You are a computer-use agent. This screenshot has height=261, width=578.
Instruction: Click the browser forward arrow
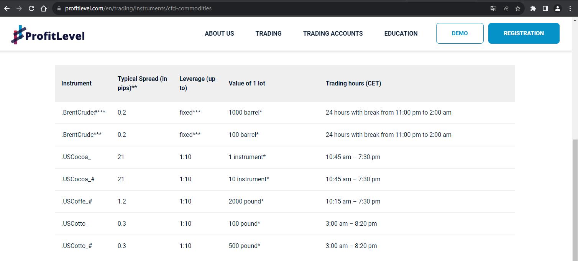tap(19, 8)
